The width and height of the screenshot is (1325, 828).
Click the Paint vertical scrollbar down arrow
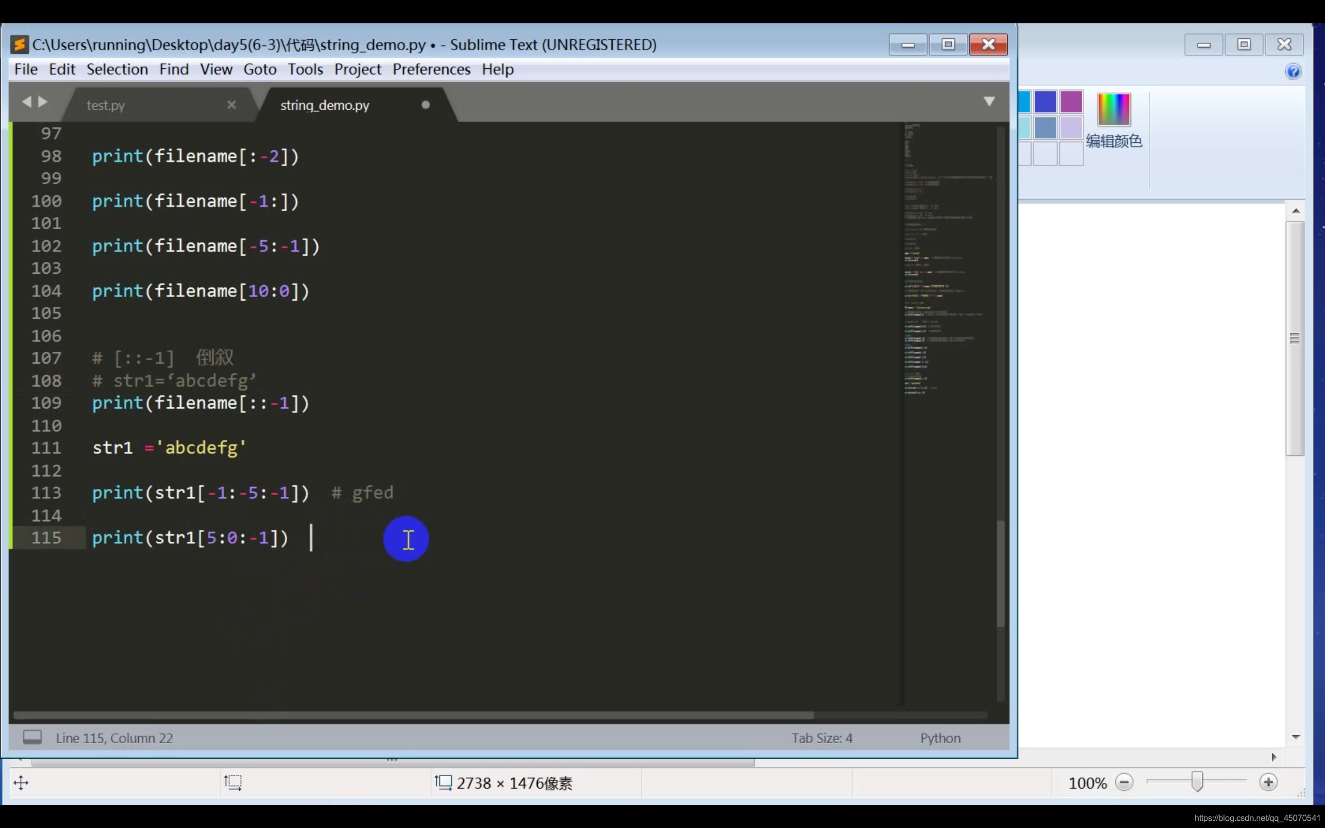point(1295,737)
